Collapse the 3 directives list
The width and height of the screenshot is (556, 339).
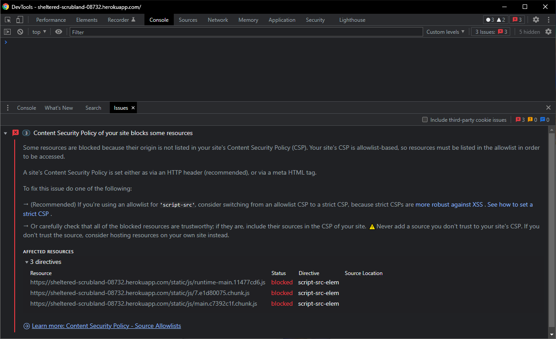(x=27, y=262)
